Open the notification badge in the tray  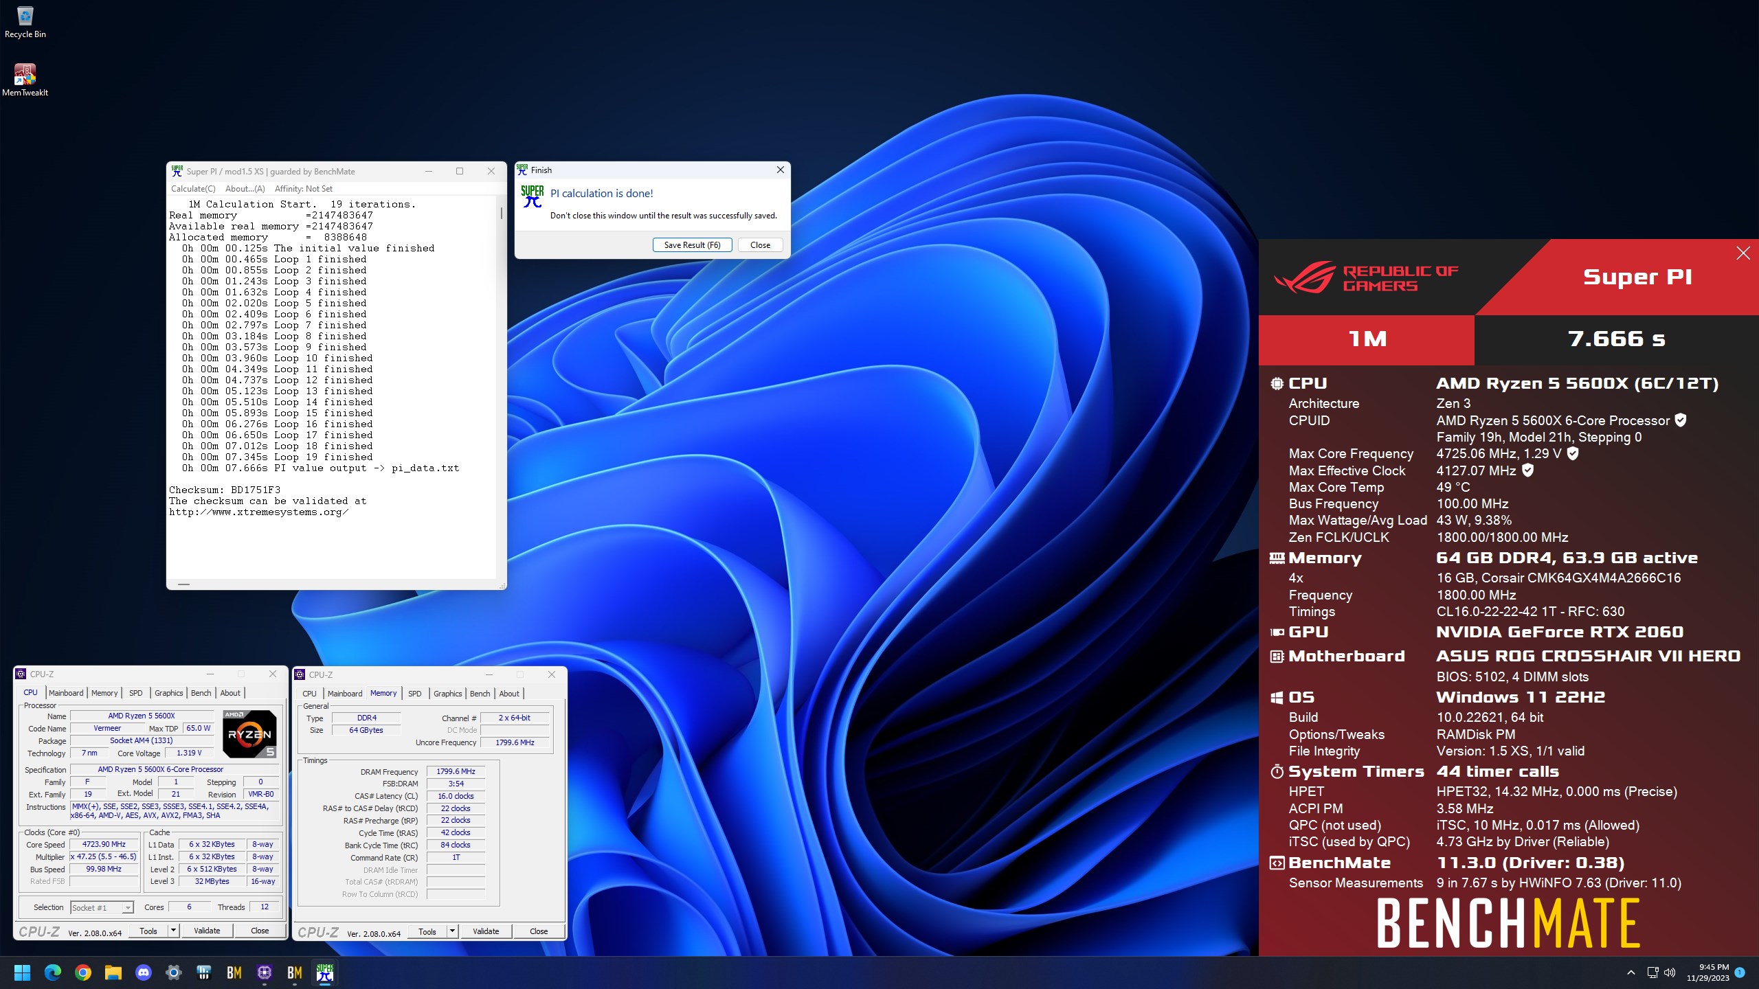[x=1740, y=973]
